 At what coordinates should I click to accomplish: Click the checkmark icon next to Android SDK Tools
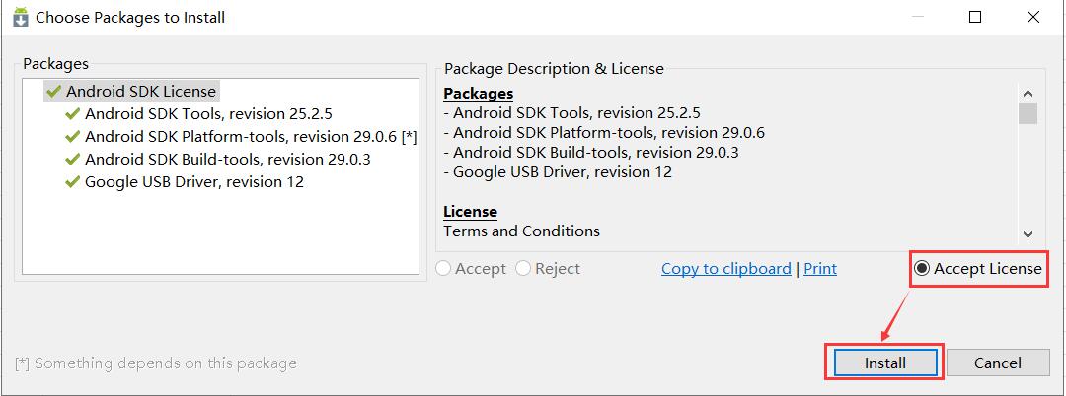[x=73, y=114]
